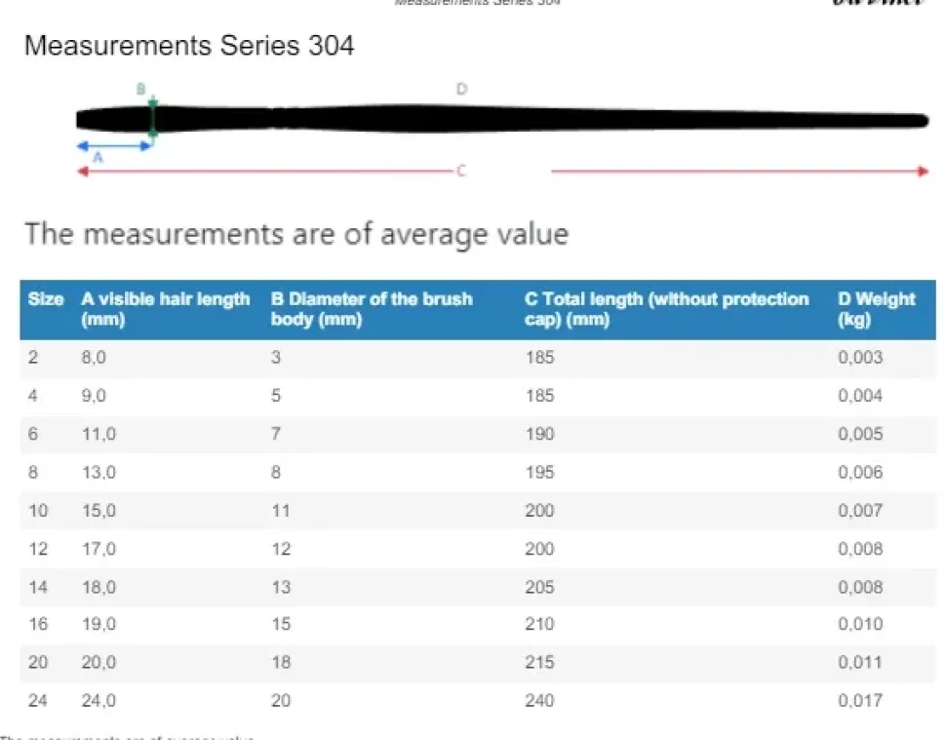Click the 'Measurements Series 304' title
Viewport: 946px width, 740px height.
[189, 45]
